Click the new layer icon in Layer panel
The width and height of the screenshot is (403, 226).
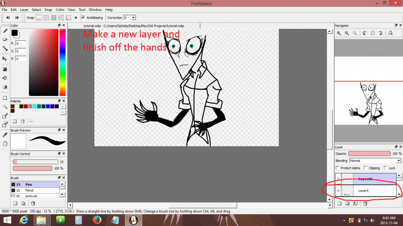pos(340,203)
